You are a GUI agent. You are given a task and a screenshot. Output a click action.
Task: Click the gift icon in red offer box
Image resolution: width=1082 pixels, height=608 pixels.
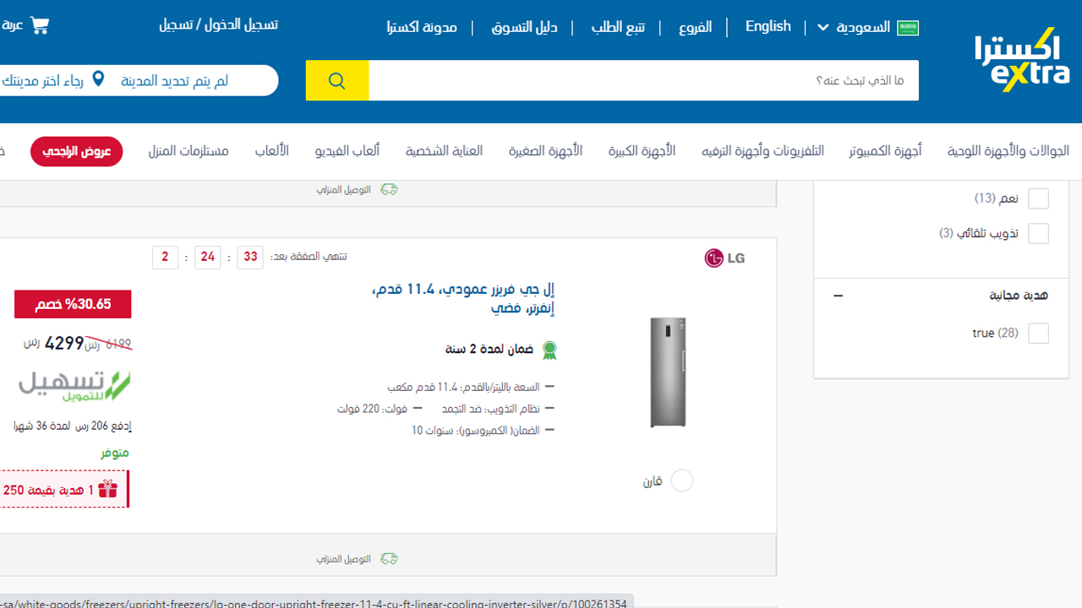click(x=107, y=489)
